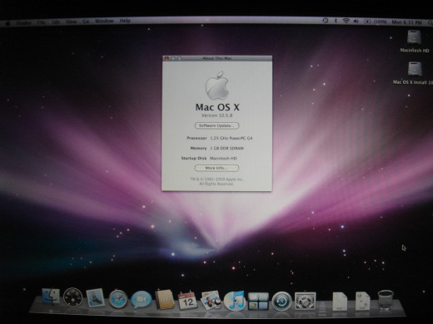Click the clock showing Mon 6:31 PM
This screenshot has height=324, width=433.
(406, 22)
